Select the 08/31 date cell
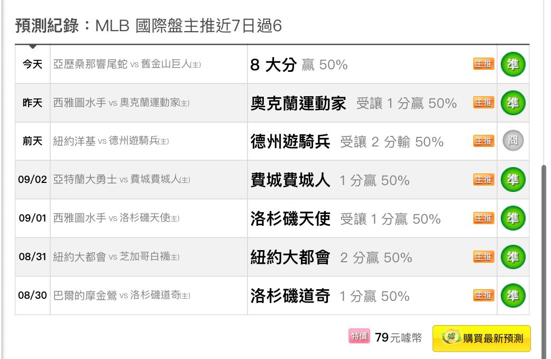This screenshot has height=359, width=551. coord(32,257)
